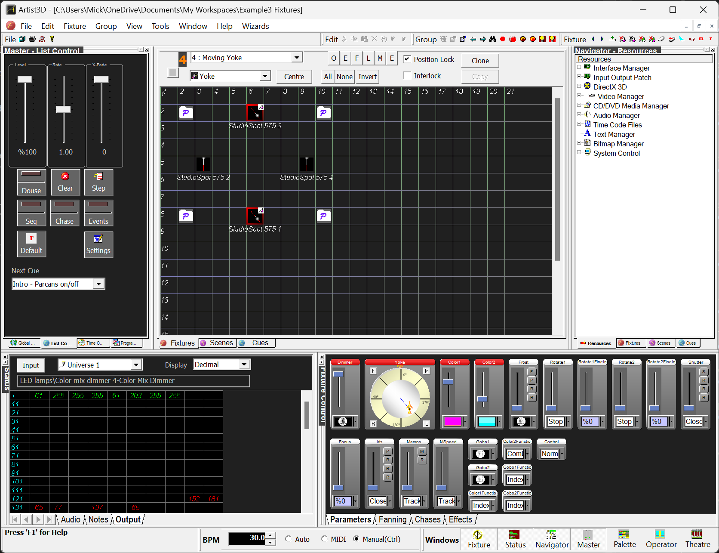Click the Clone button
Screen dimensions: 719x553
pos(480,61)
